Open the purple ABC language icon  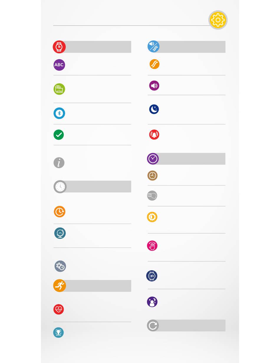click(x=59, y=65)
